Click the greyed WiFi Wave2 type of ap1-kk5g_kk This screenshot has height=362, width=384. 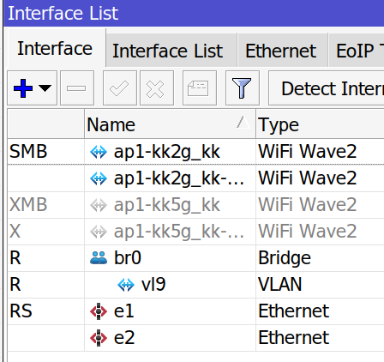click(x=308, y=205)
